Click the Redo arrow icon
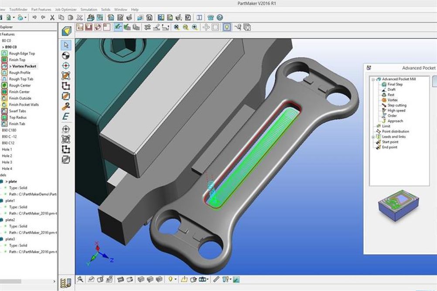The height and width of the screenshot is (291, 437). pos(43,17)
